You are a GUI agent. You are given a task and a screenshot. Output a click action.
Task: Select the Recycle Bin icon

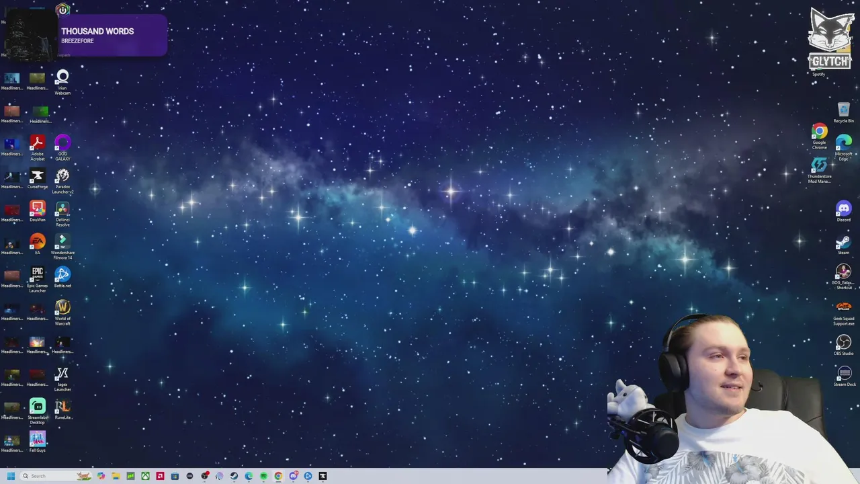click(844, 113)
